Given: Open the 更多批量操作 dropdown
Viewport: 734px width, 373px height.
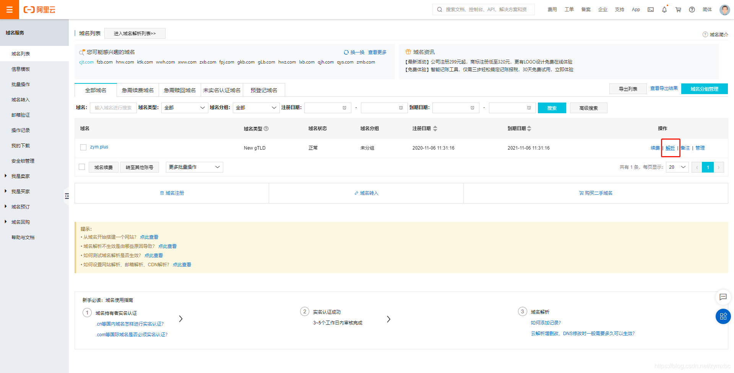Looking at the screenshot, I should click(194, 167).
